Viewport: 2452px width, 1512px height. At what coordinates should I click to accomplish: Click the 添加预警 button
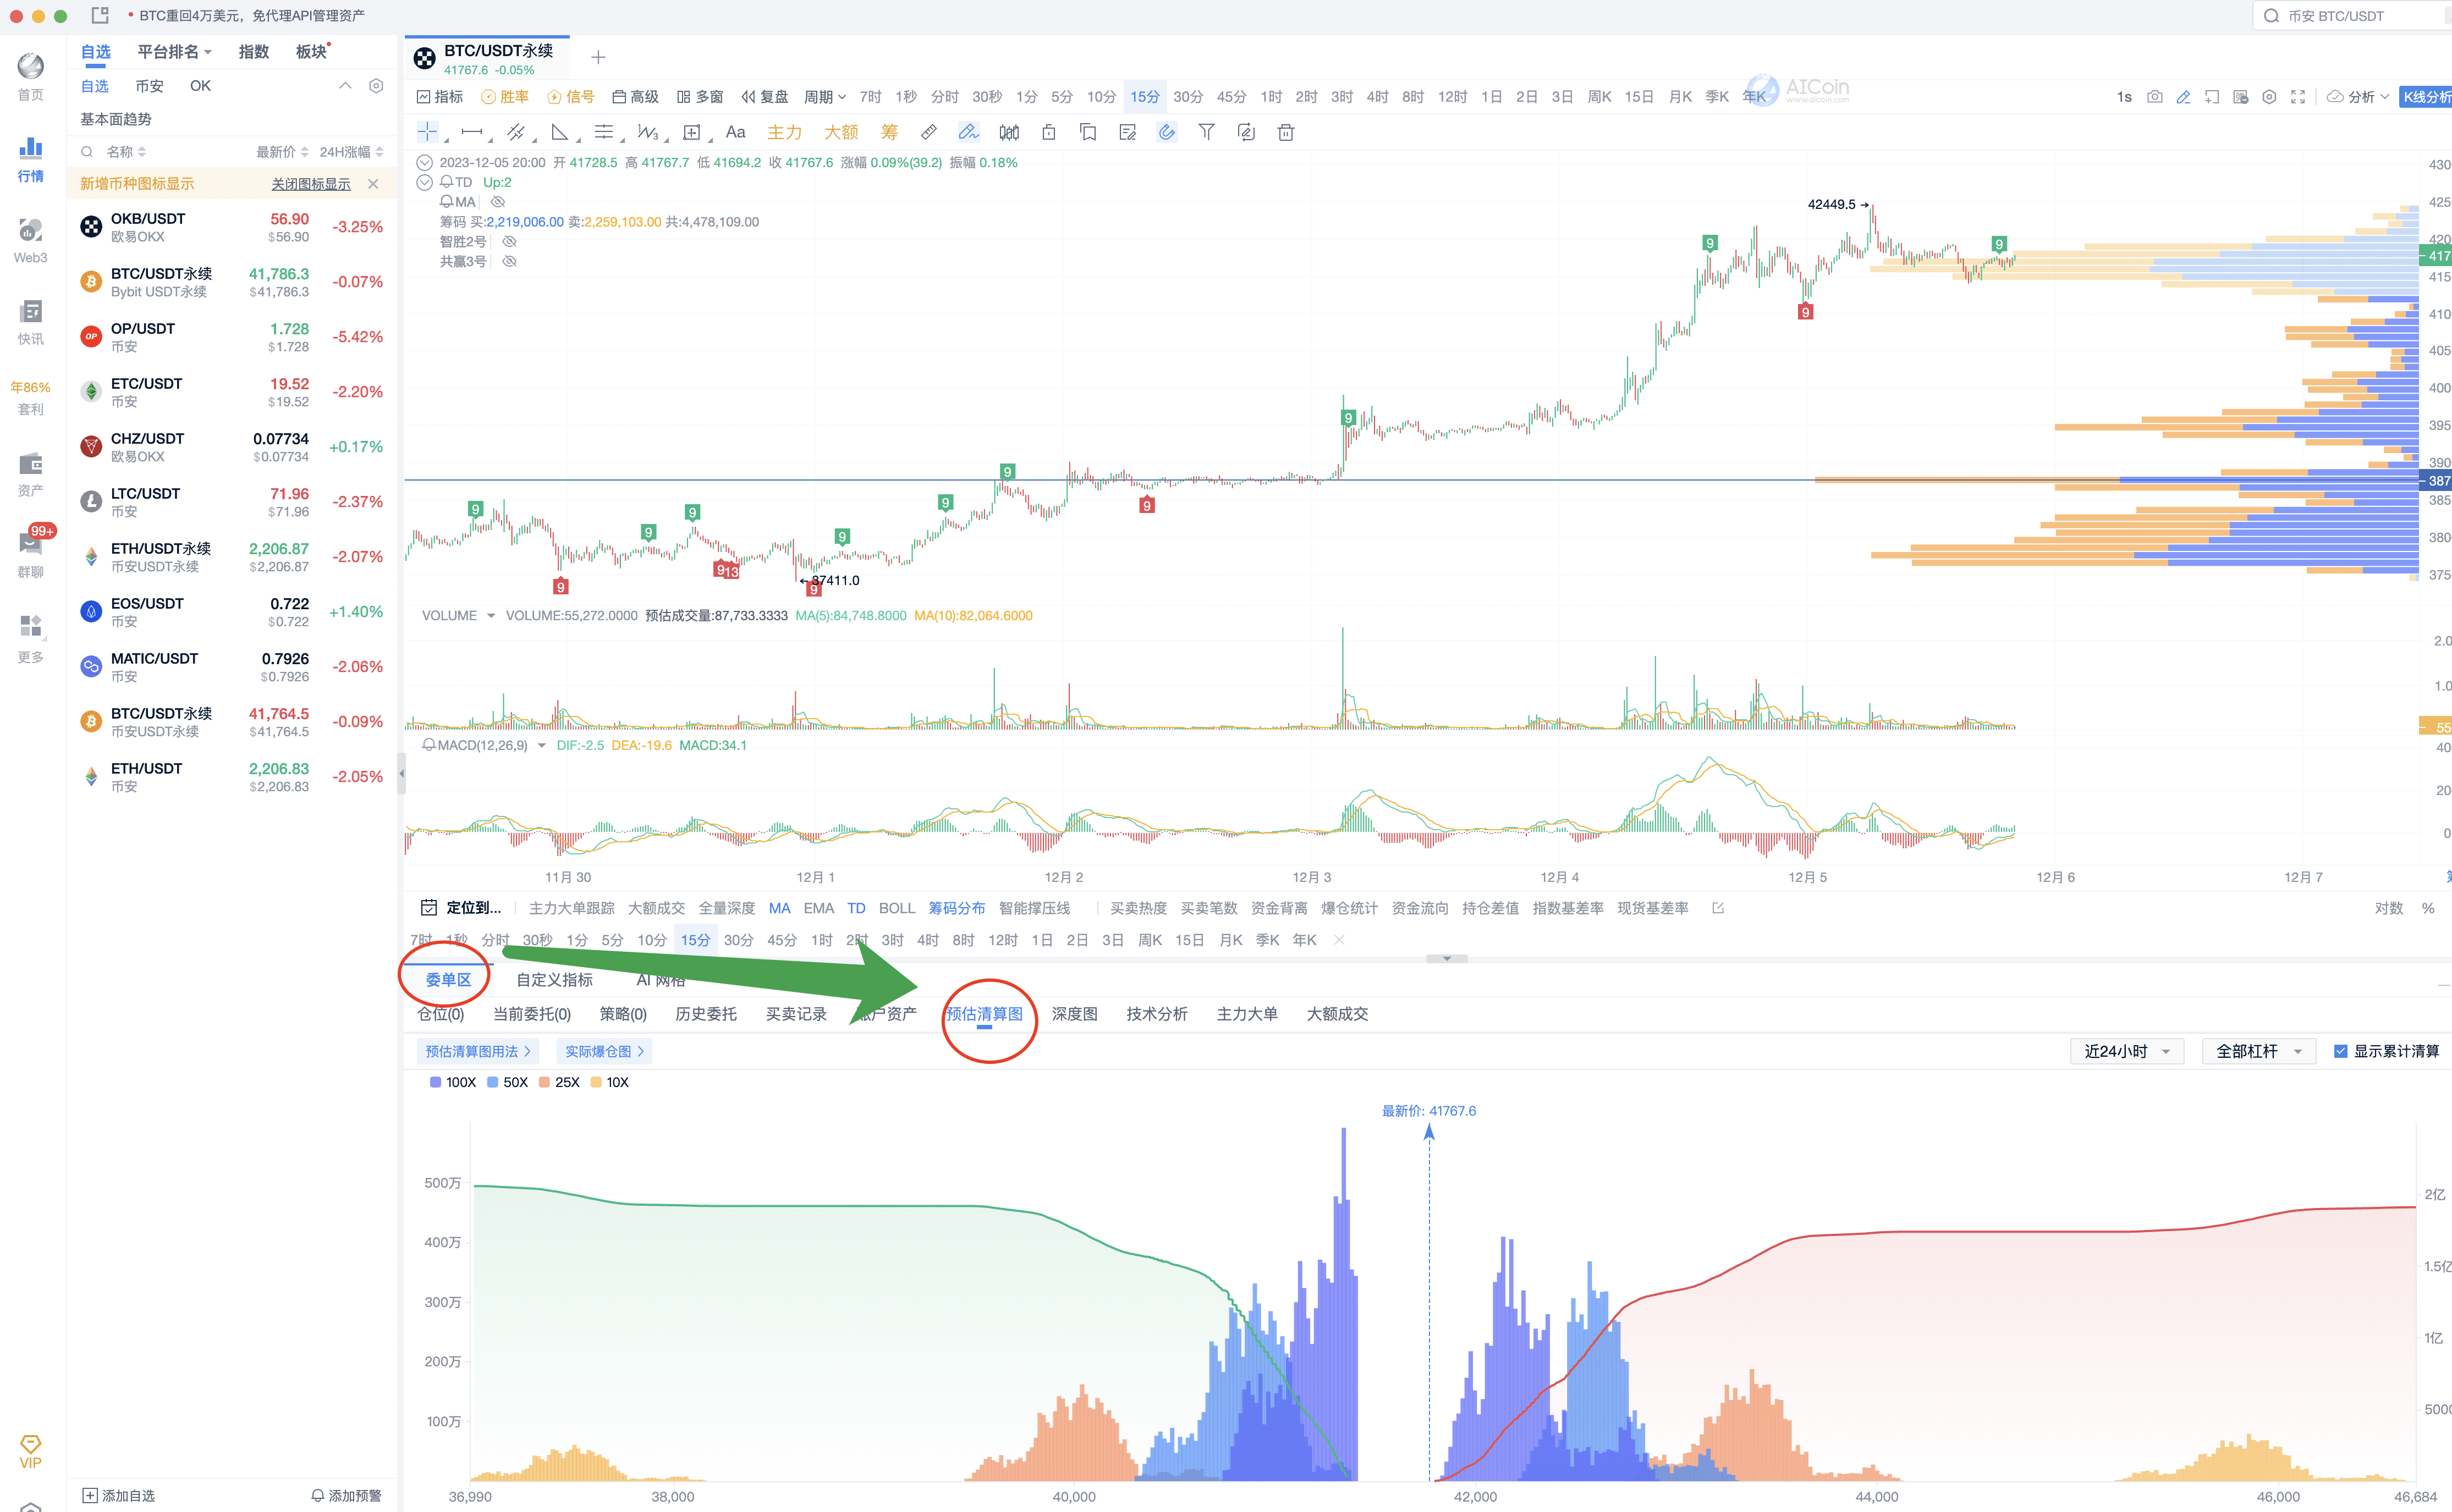click(346, 1495)
